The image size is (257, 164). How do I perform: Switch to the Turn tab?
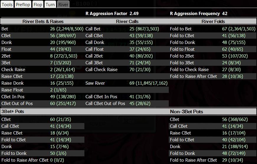pyautogui.click(x=50, y=4)
